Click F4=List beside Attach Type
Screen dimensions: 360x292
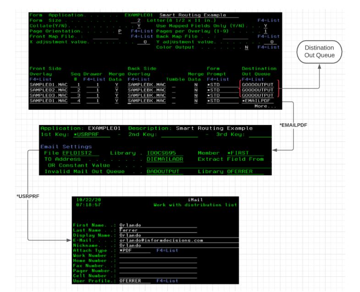coord(167,250)
